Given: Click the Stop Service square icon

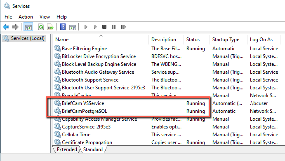Looking at the screenshot, I should tap(104, 27).
